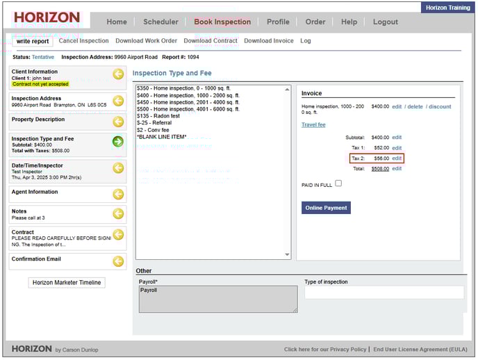Select the $135 Radon test fee item

(158, 115)
